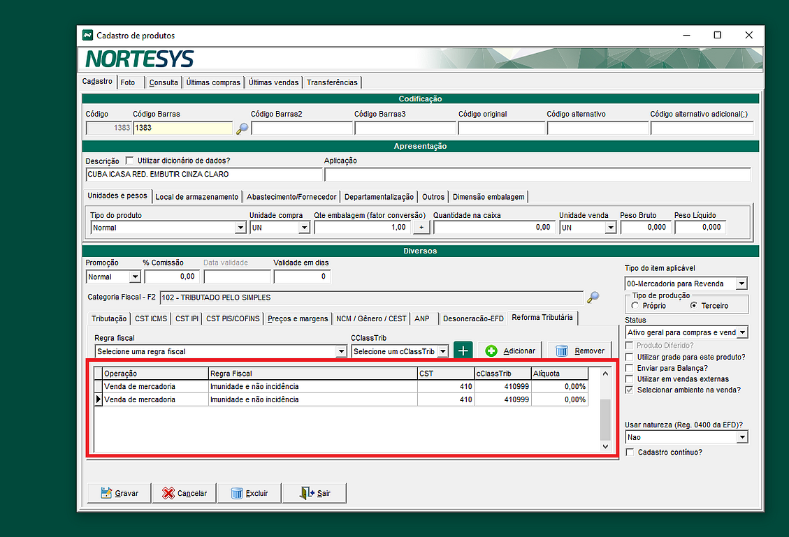The image size is (789, 537).
Task: Click the Adicionar button
Action: (510, 351)
